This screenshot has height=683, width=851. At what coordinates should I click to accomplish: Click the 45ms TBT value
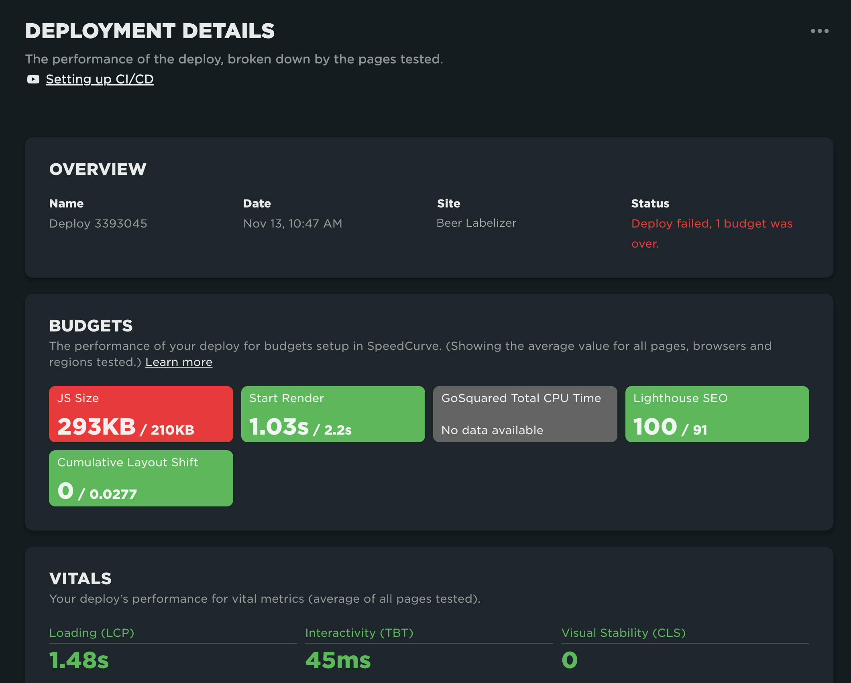[x=338, y=660]
